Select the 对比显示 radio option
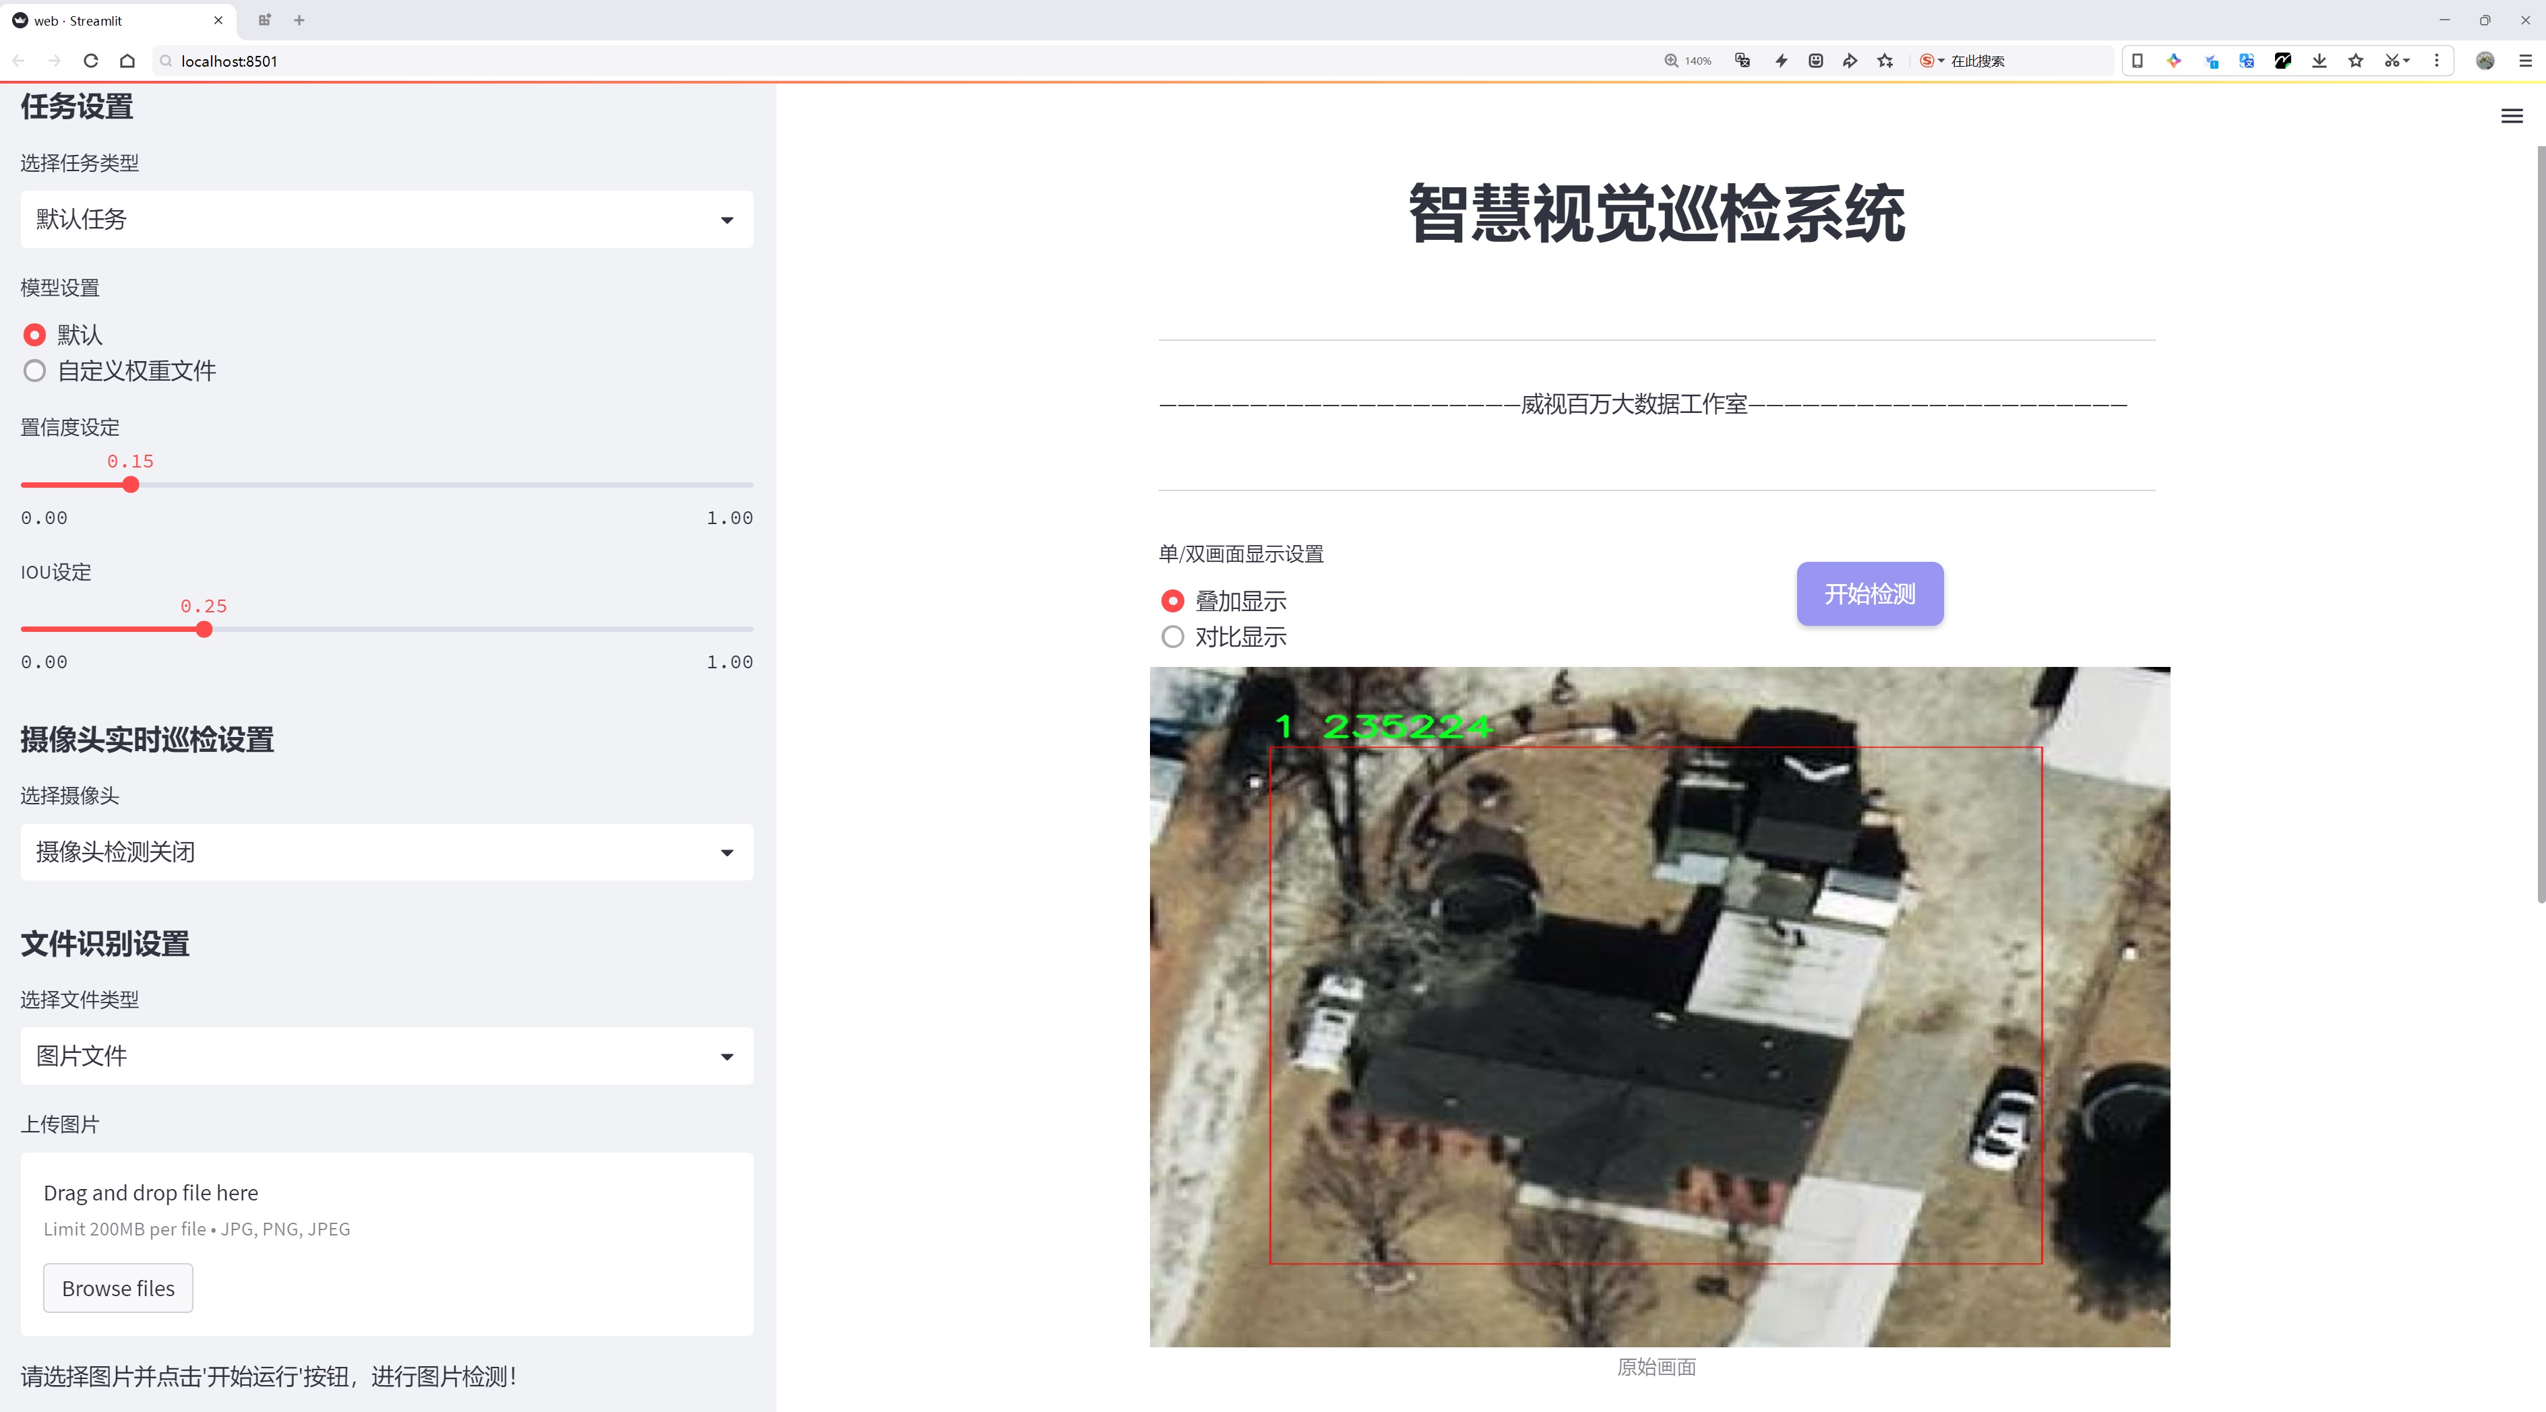 coord(1172,638)
